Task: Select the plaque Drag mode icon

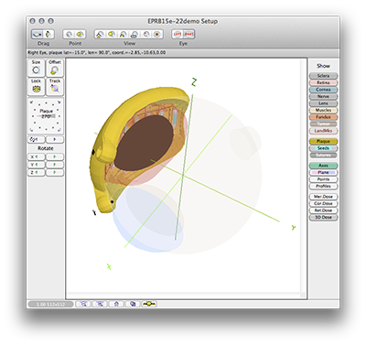Action: point(48,34)
